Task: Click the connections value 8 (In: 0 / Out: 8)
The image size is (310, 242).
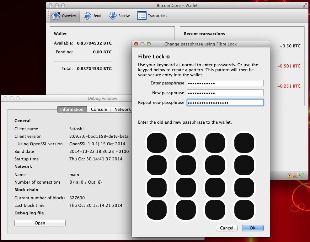Action: point(85,182)
